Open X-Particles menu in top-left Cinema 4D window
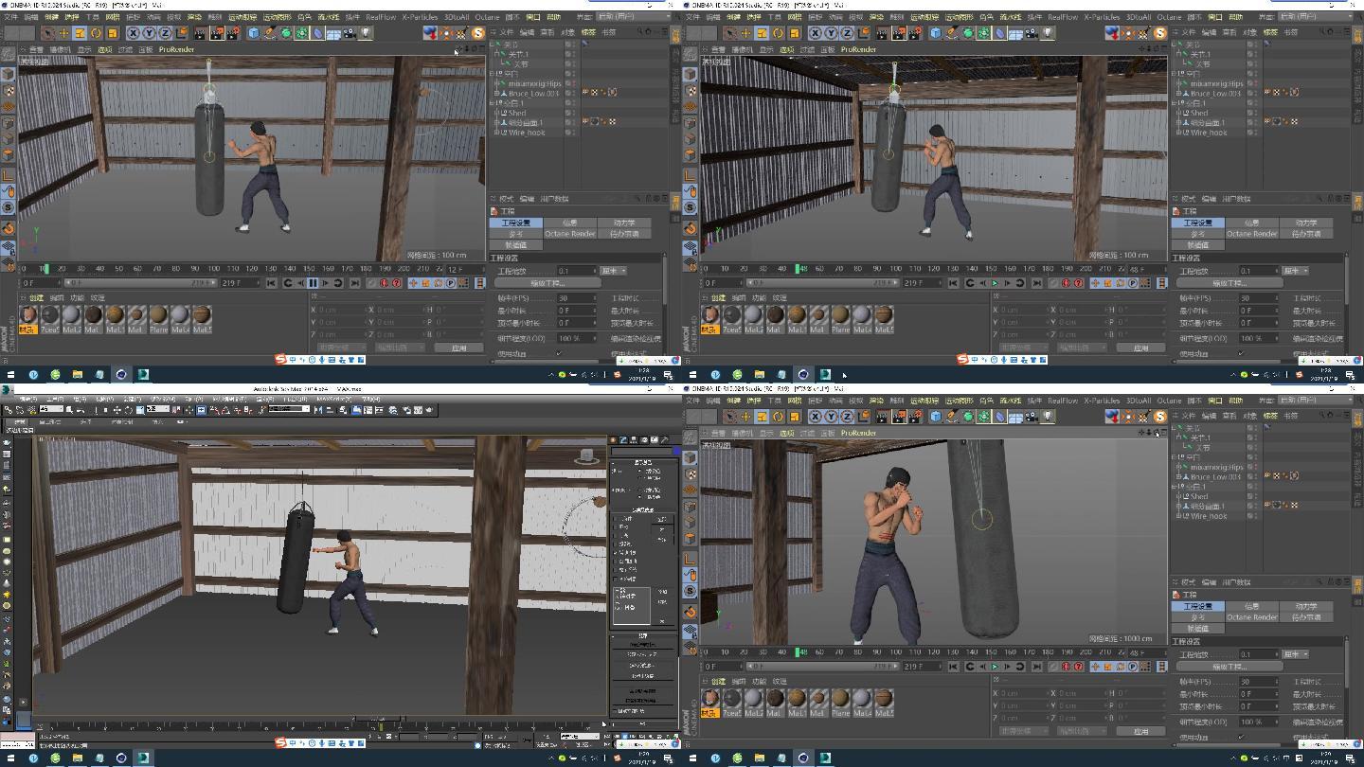This screenshot has height=767, width=1364. point(420,16)
